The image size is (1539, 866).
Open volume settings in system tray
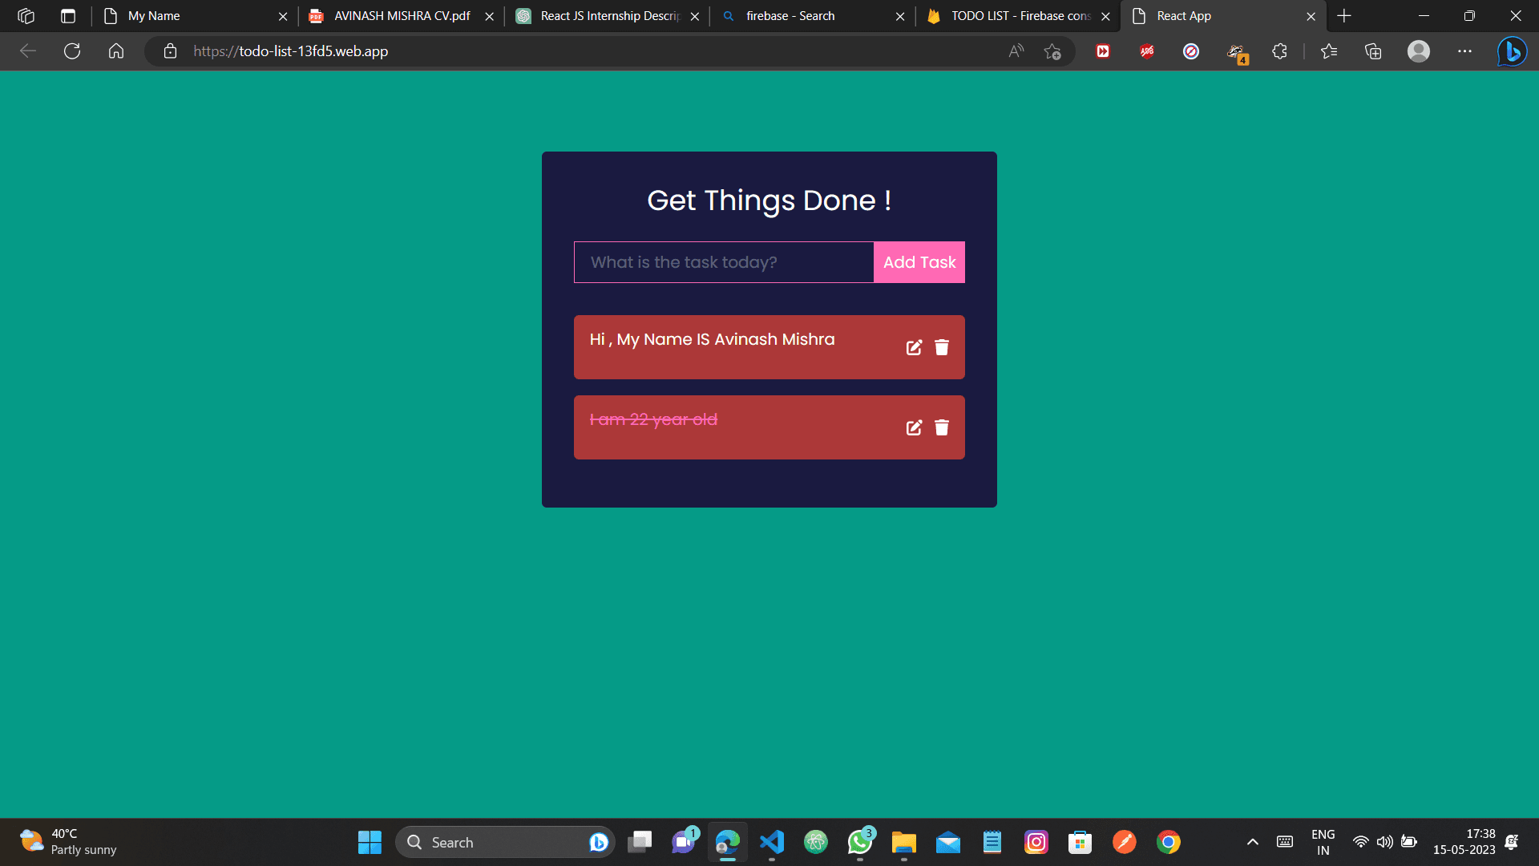click(1384, 842)
